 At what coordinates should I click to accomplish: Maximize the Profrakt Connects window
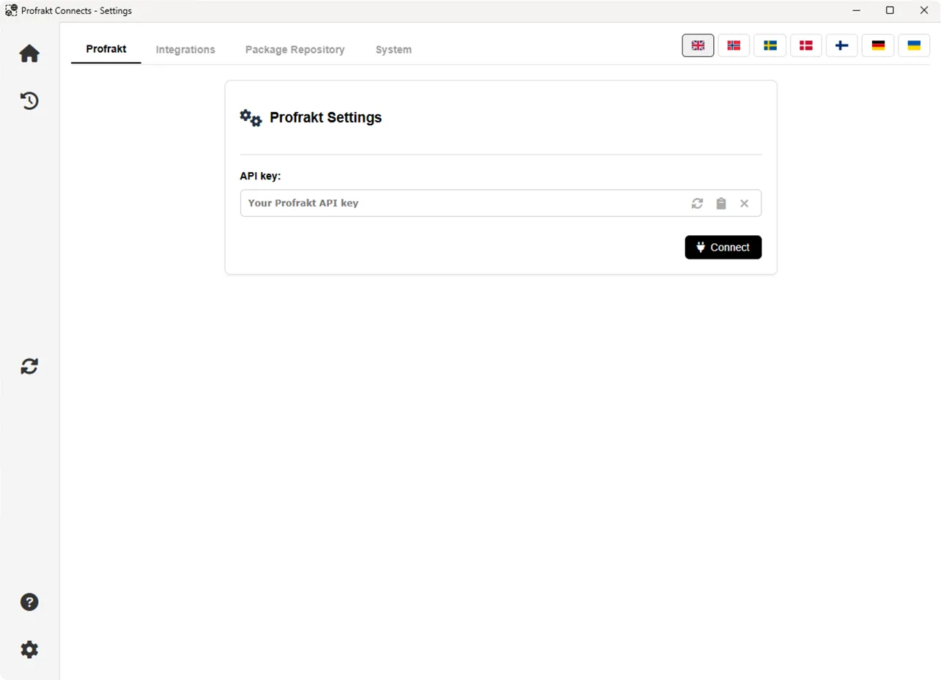(x=890, y=10)
